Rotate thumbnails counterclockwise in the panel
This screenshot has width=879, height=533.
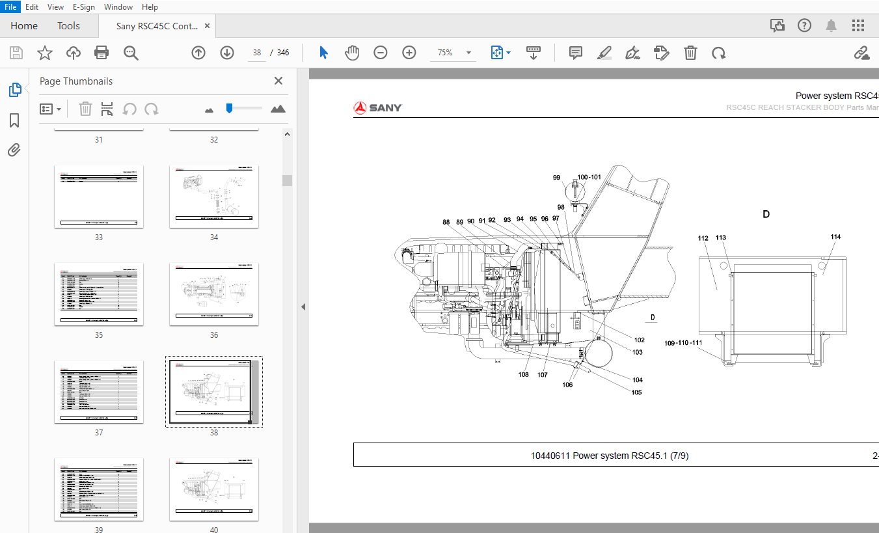click(130, 109)
